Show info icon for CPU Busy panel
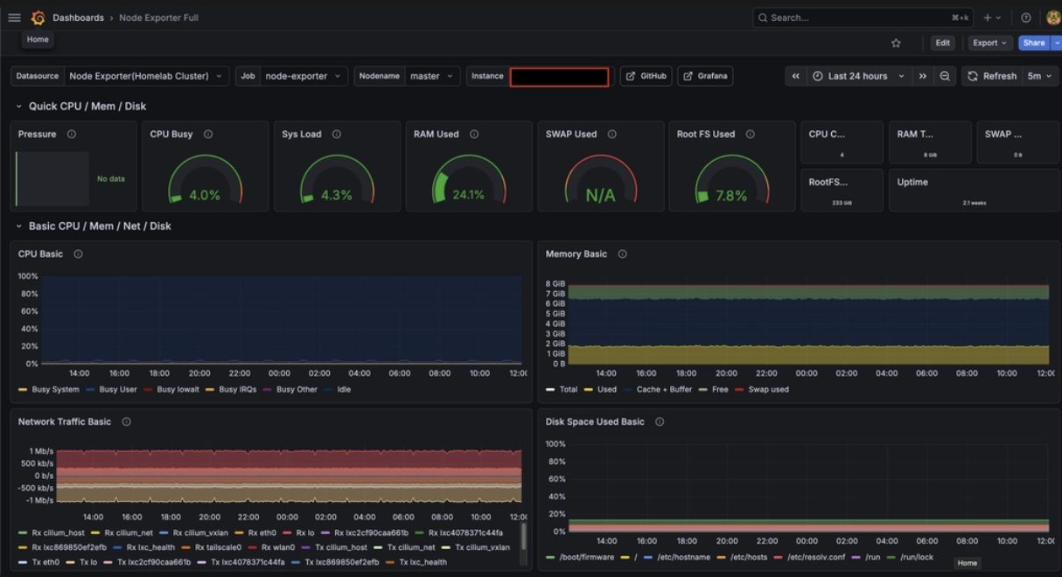 pos(208,135)
